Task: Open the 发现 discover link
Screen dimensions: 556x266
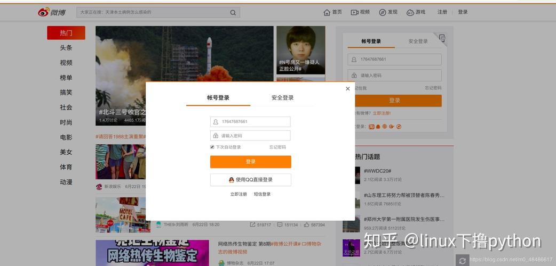Action: [388, 12]
